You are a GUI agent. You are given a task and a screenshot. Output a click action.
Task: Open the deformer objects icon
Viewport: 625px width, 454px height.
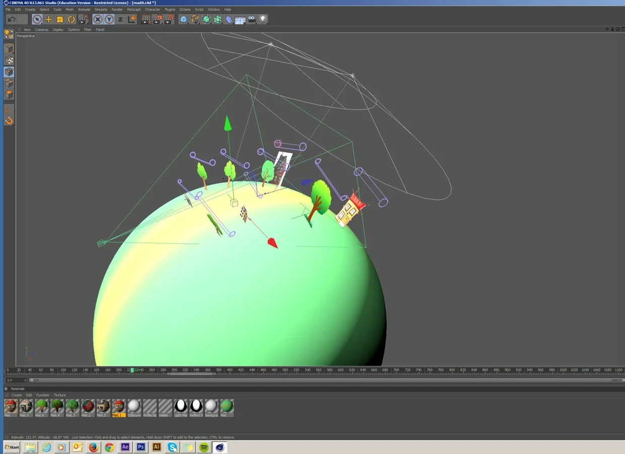229,19
